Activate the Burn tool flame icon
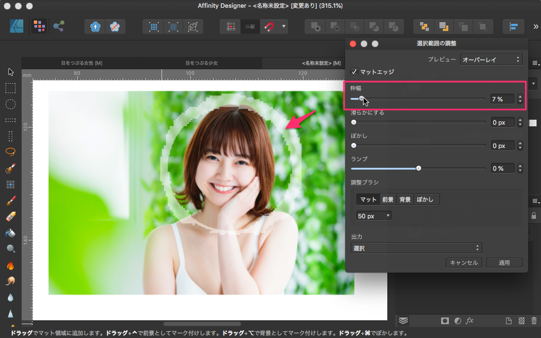Image resolution: width=541 pixels, height=338 pixels. [11, 265]
